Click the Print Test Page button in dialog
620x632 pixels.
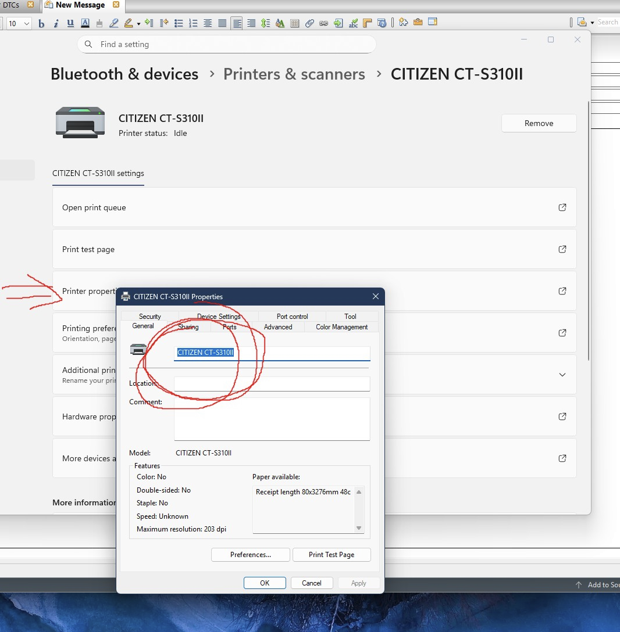pyautogui.click(x=332, y=555)
